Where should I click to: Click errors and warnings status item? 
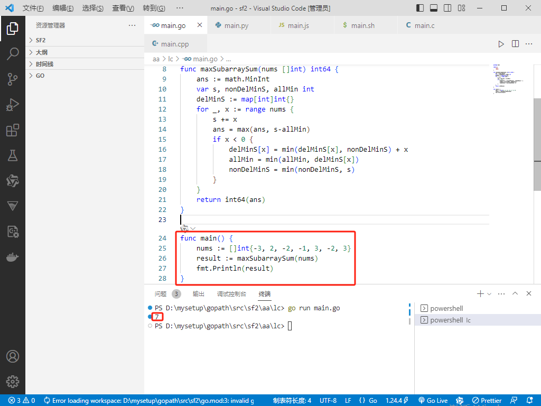coord(22,401)
